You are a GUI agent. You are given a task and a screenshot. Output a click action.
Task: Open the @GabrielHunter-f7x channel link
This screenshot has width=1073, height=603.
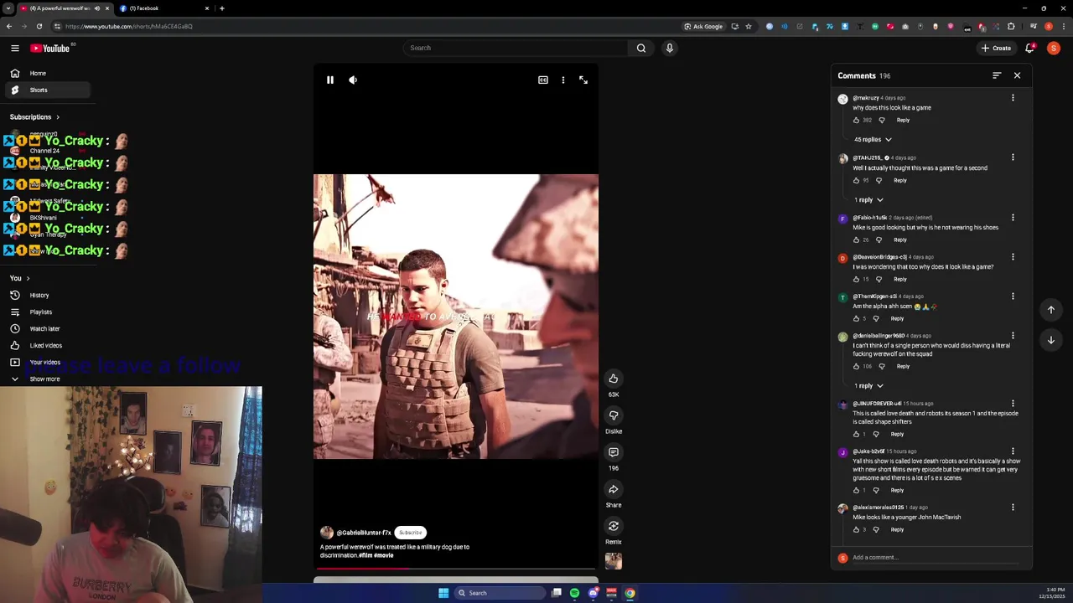(364, 533)
